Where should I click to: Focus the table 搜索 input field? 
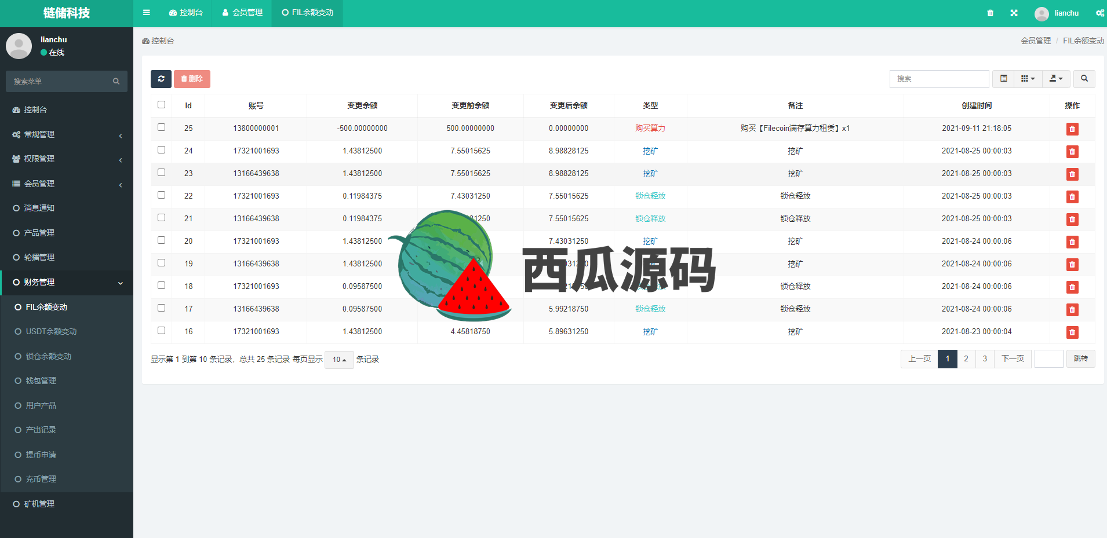pyautogui.click(x=939, y=79)
